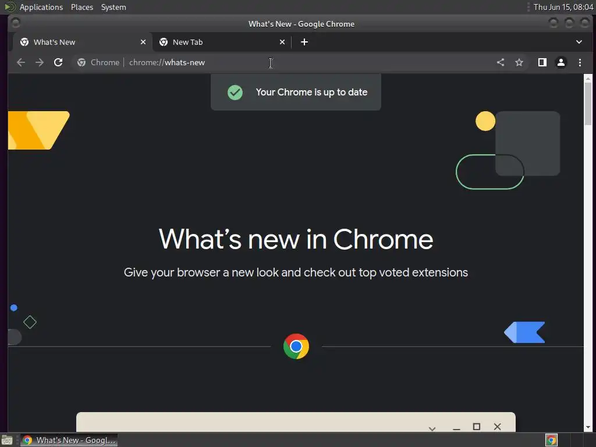596x447 pixels.
Task: Click the page scrollbar thumb
Action: click(x=588, y=104)
